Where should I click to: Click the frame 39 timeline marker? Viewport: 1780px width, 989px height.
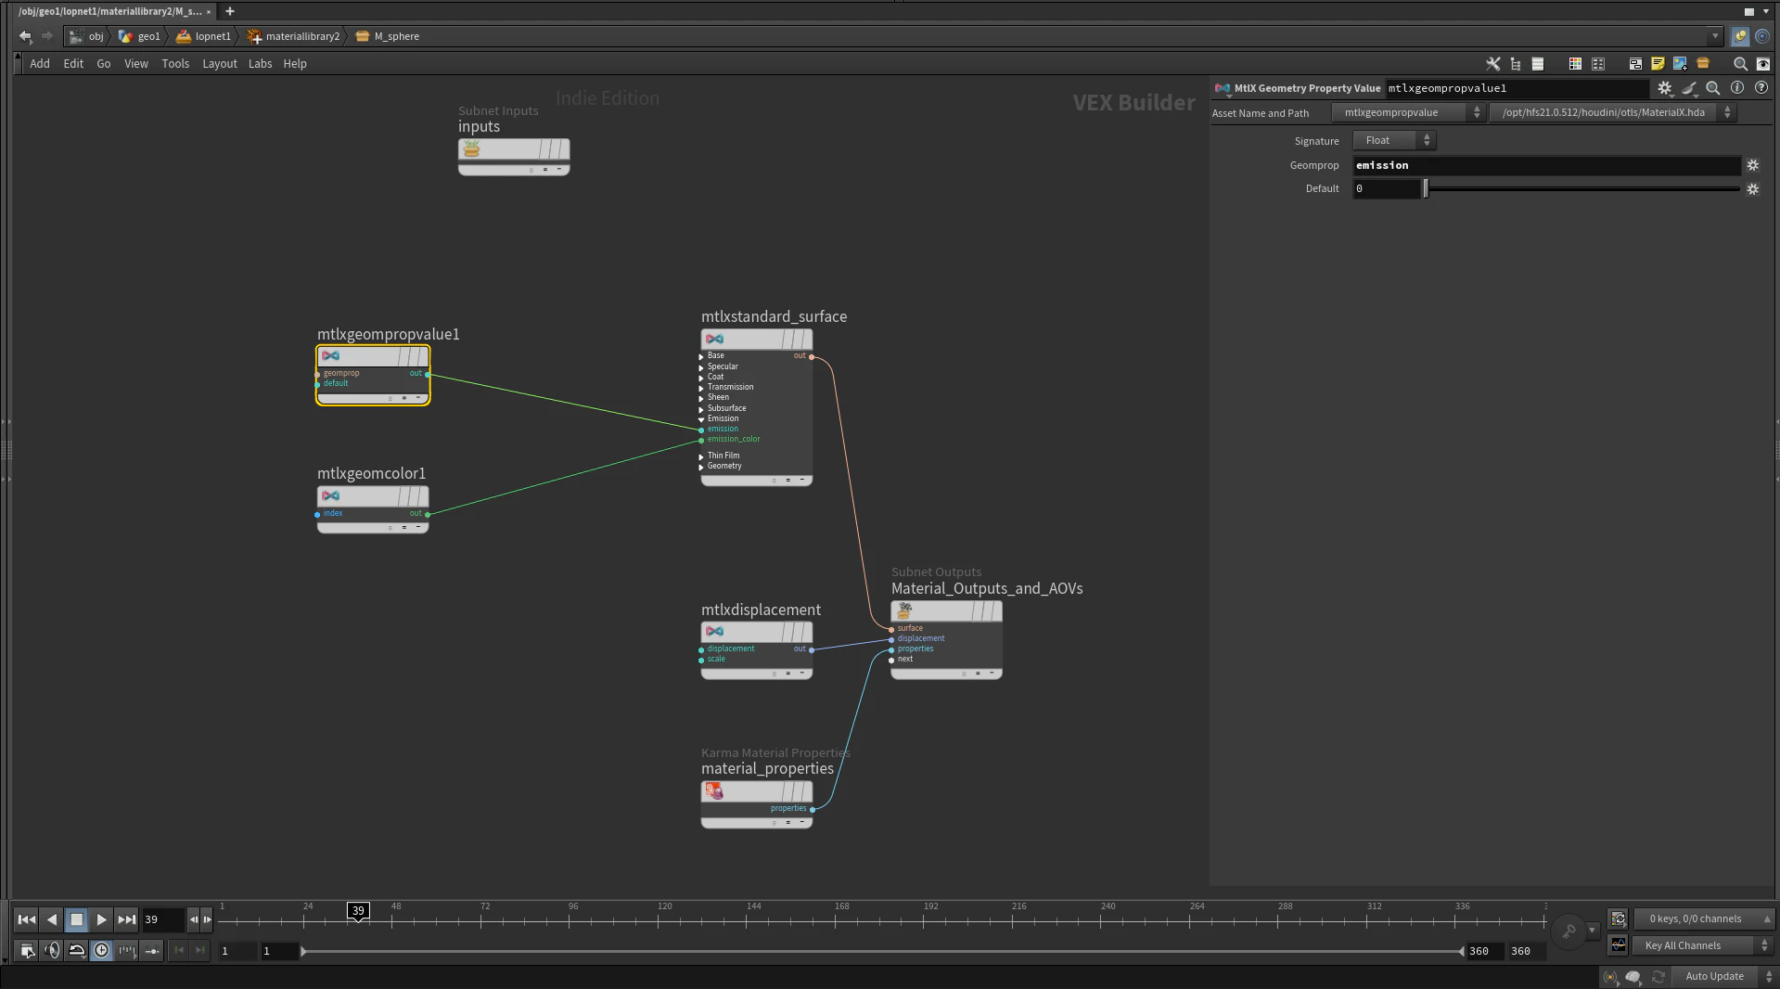(358, 911)
